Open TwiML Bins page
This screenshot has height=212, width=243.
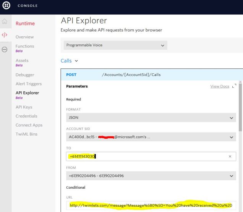(26, 134)
